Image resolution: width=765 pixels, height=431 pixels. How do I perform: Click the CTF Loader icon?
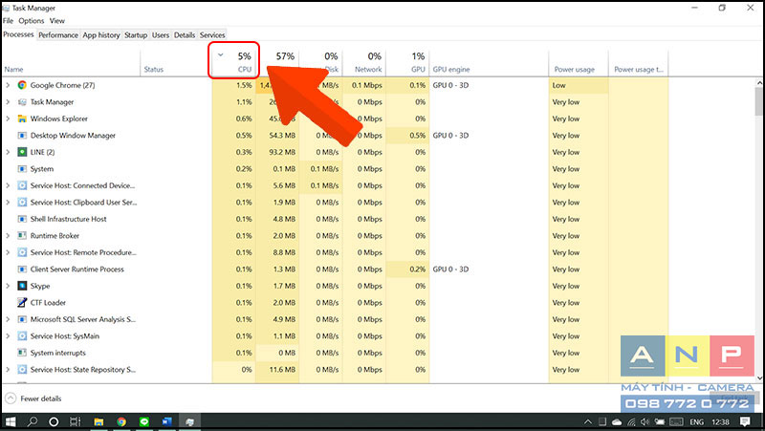point(22,302)
